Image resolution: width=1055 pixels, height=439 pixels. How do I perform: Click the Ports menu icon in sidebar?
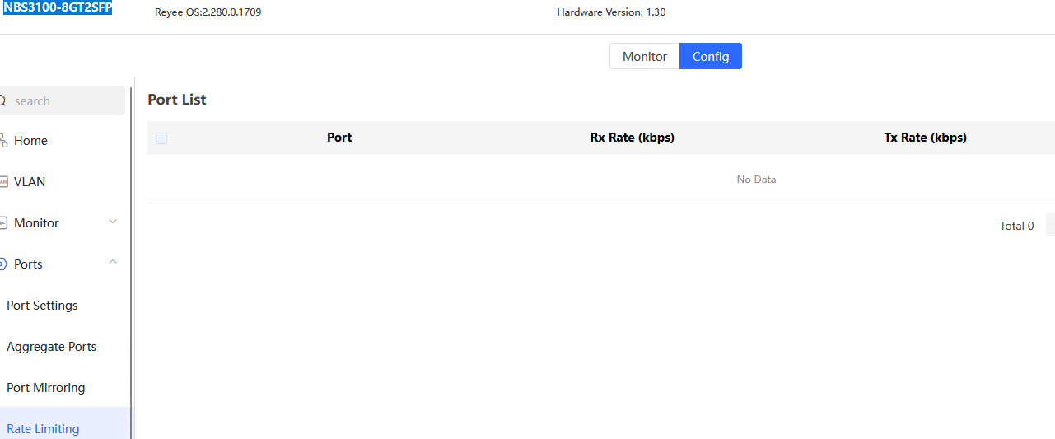coord(3,264)
